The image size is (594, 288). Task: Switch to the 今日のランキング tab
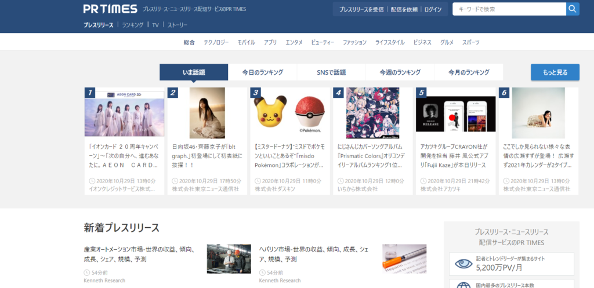[x=263, y=72]
